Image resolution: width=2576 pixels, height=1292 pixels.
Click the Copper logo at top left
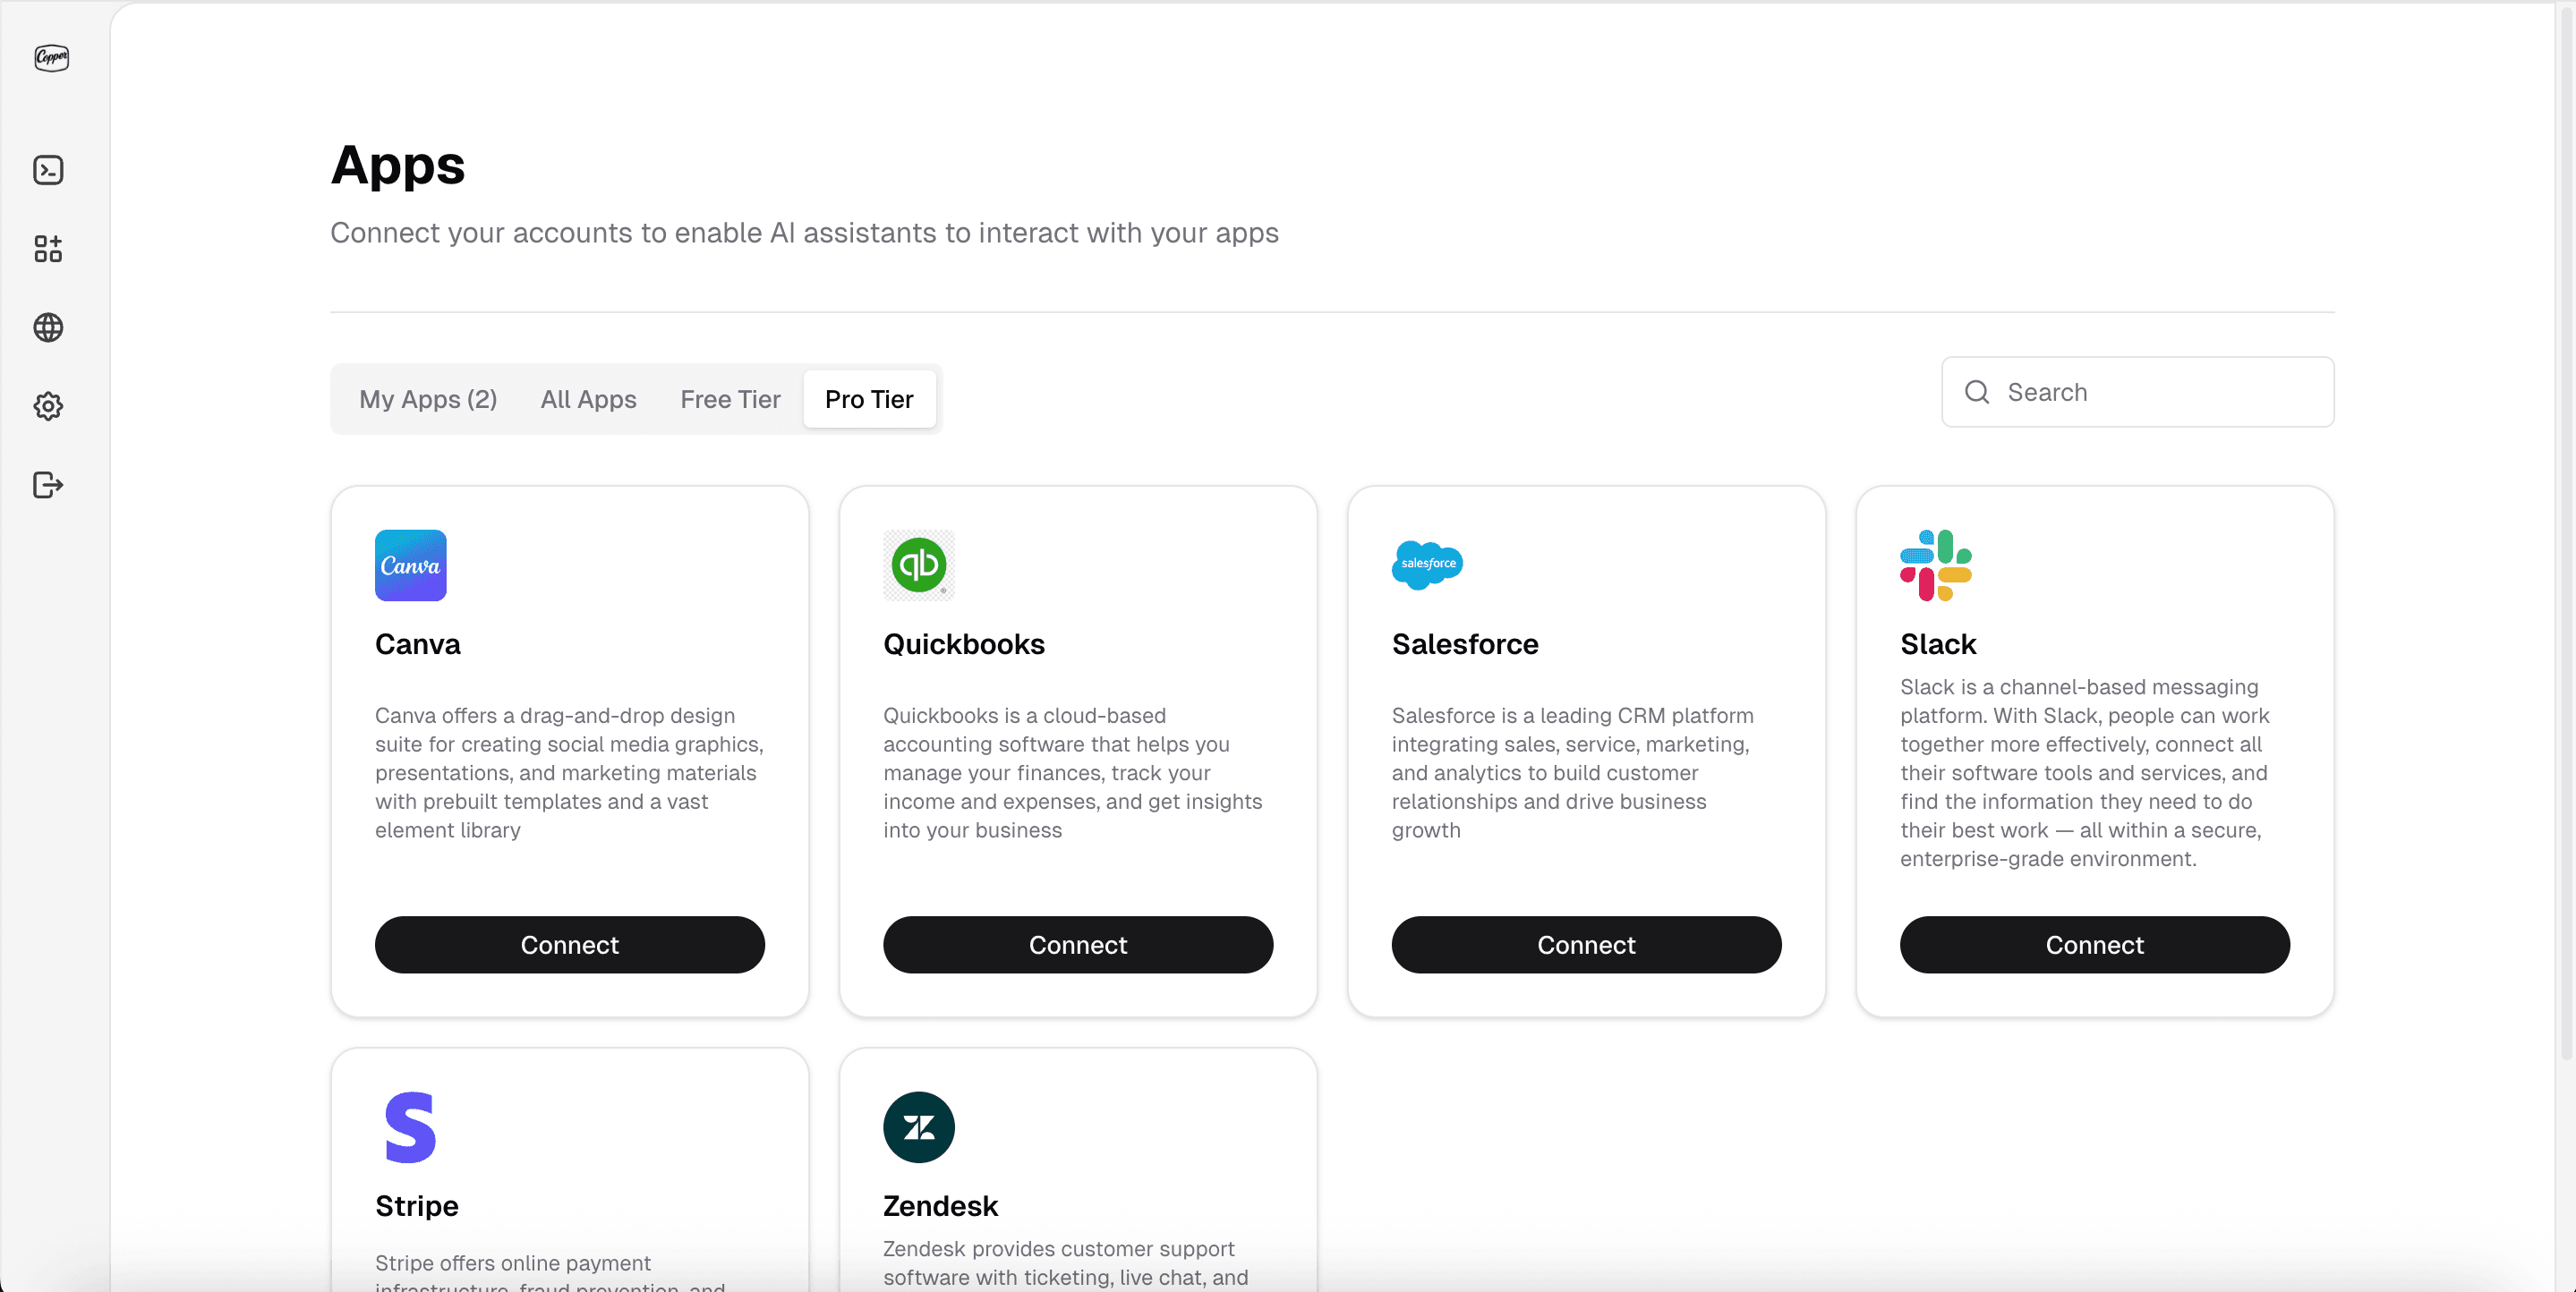pyautogui.click(x=51, y=58)
